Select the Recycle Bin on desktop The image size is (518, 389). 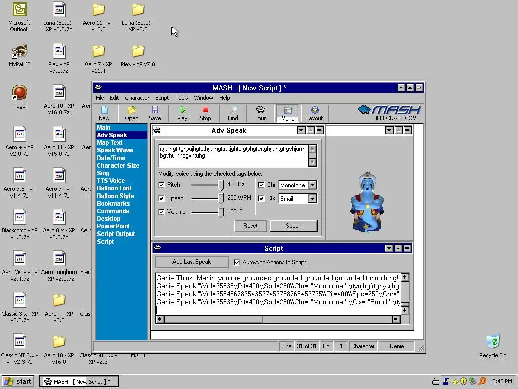point(493,346)
